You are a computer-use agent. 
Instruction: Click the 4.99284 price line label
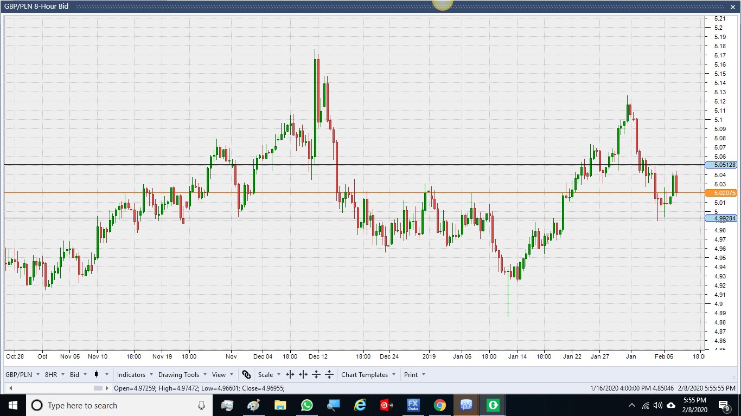coord(721,218)
